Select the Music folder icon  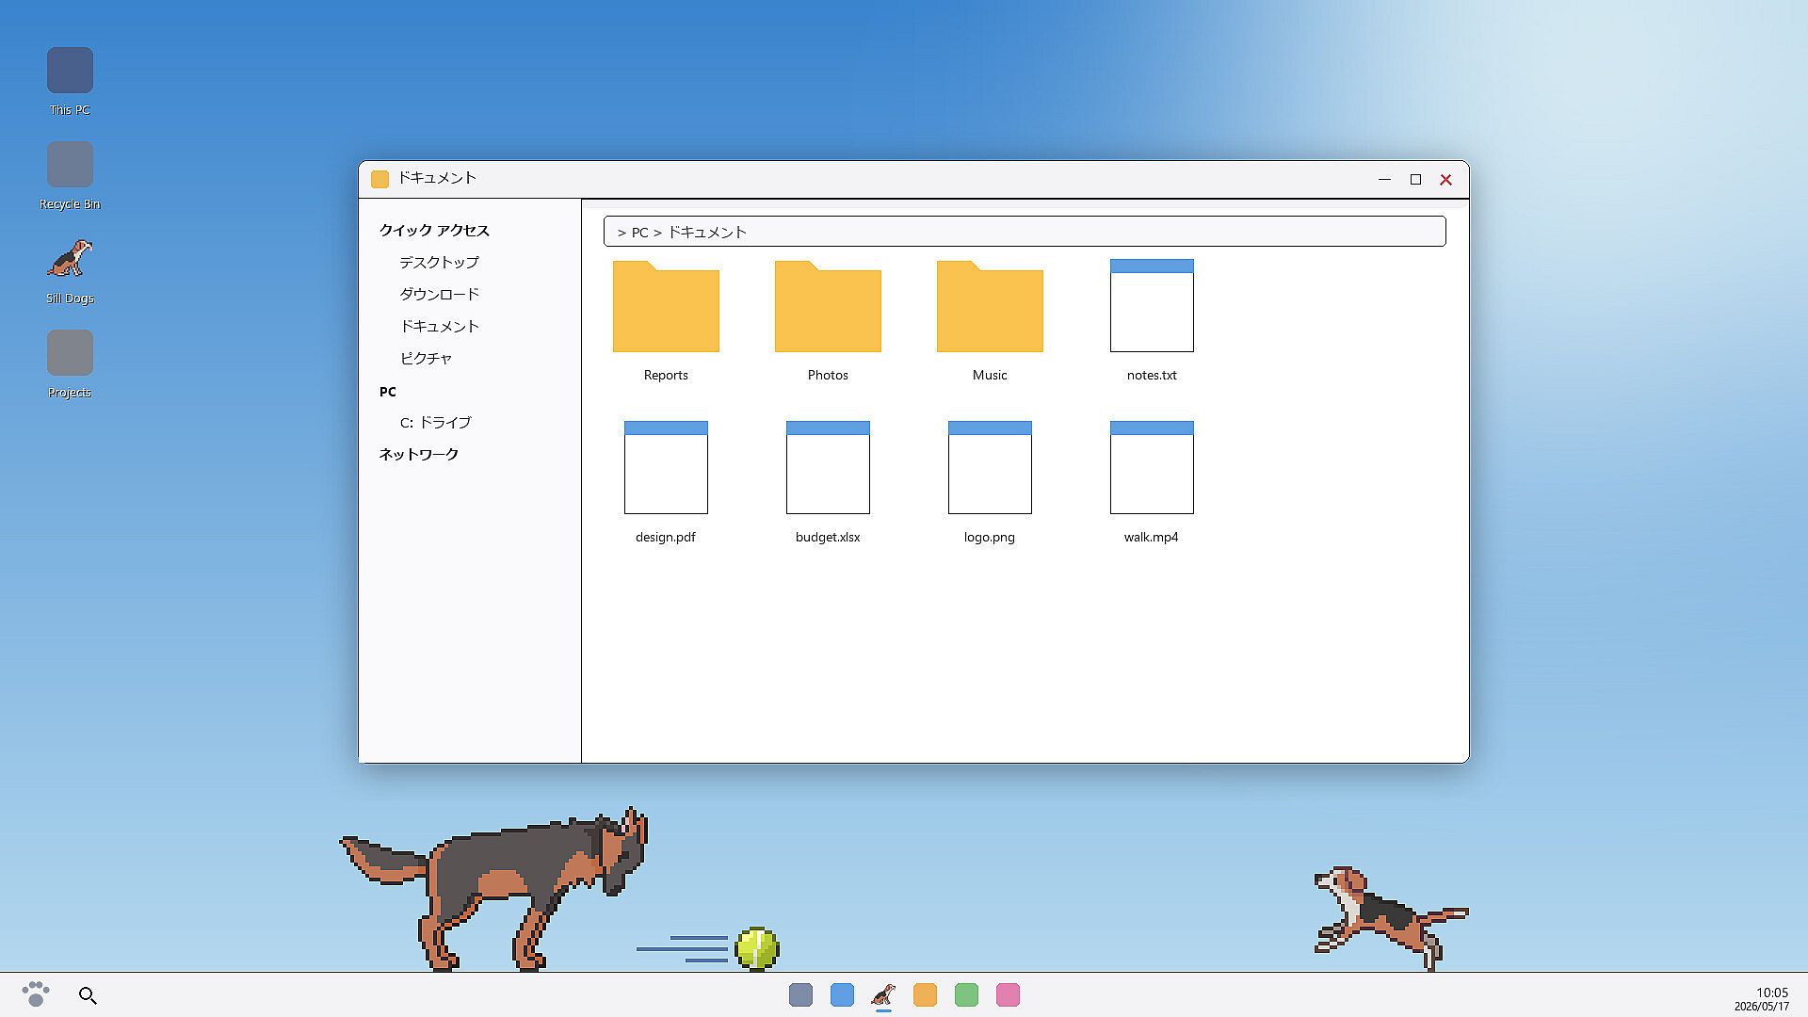click(x=990, y=307)
